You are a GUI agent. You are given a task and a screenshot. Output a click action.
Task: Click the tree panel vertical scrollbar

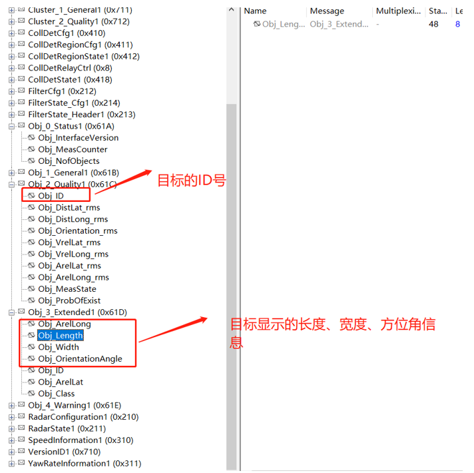click(x=231, y=266)
